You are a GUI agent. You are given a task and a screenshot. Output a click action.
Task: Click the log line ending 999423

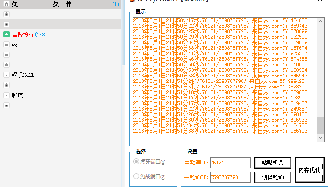click(219, 81)
